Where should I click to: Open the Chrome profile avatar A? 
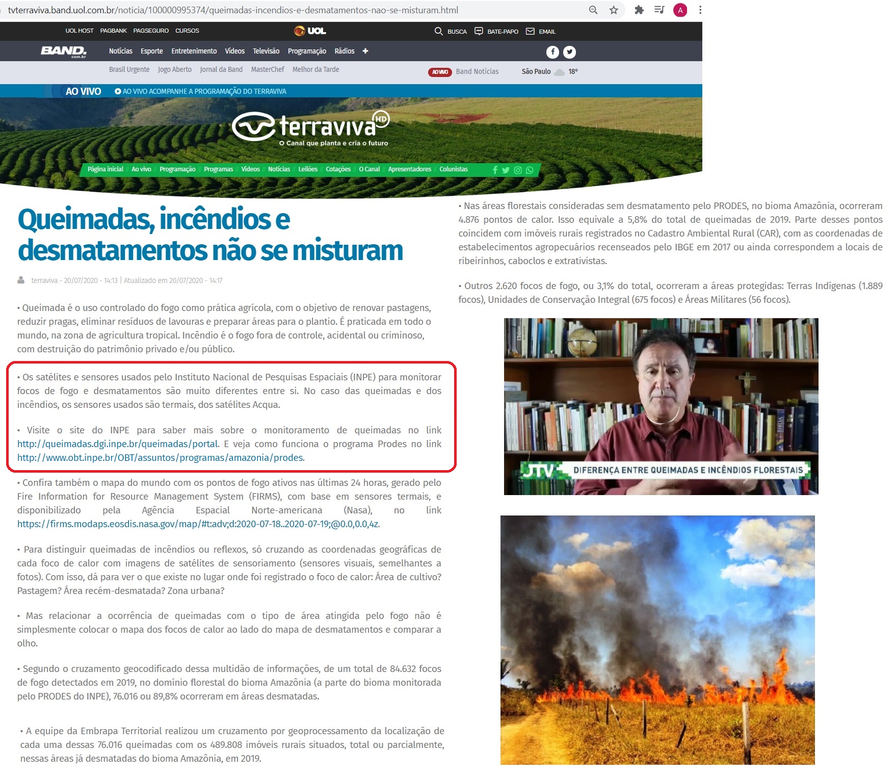[x=680, y=10]
